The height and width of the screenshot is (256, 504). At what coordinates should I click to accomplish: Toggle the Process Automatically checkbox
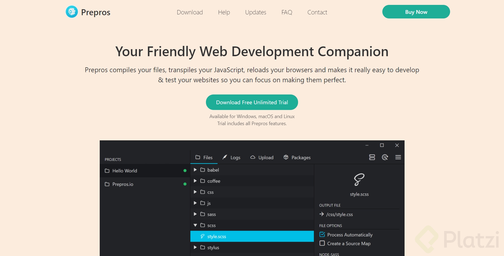pyautogui.click(x=322, y=234)
